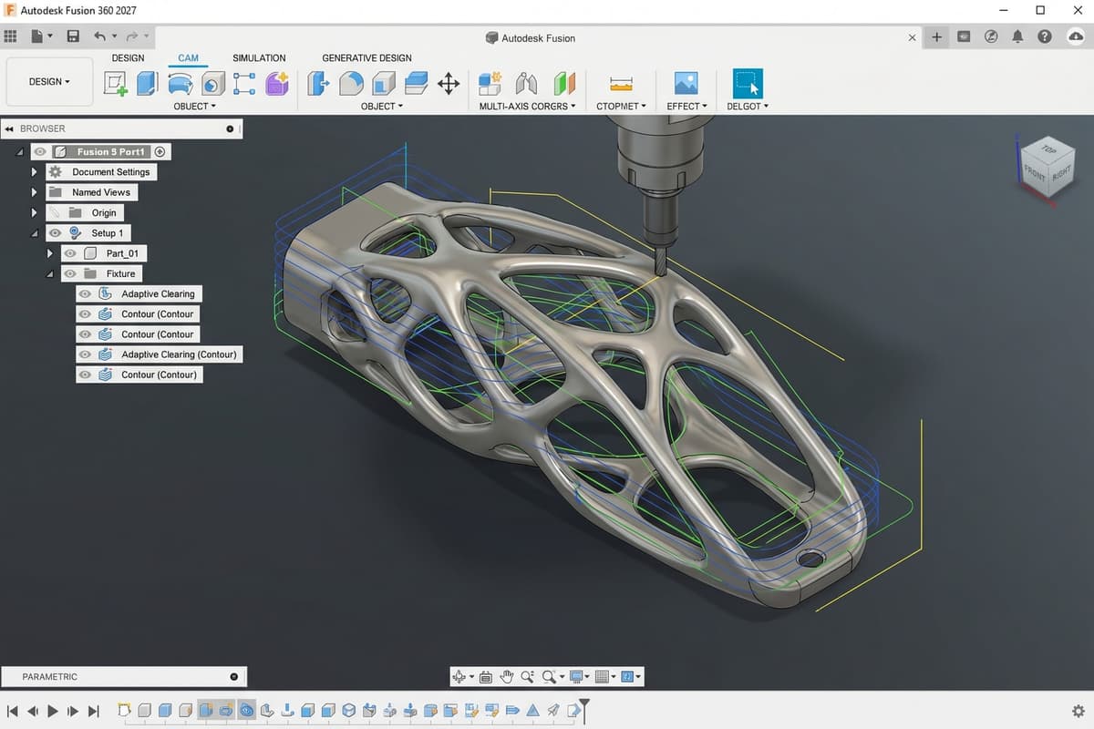Select the Shell cube tool icon
1094x729 pixels.
(384, 84)
